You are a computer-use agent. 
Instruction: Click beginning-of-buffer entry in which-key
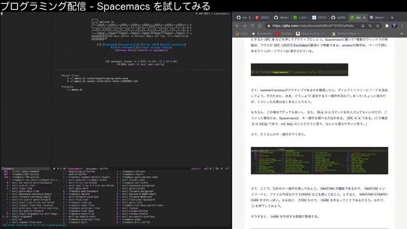[82, 171]
